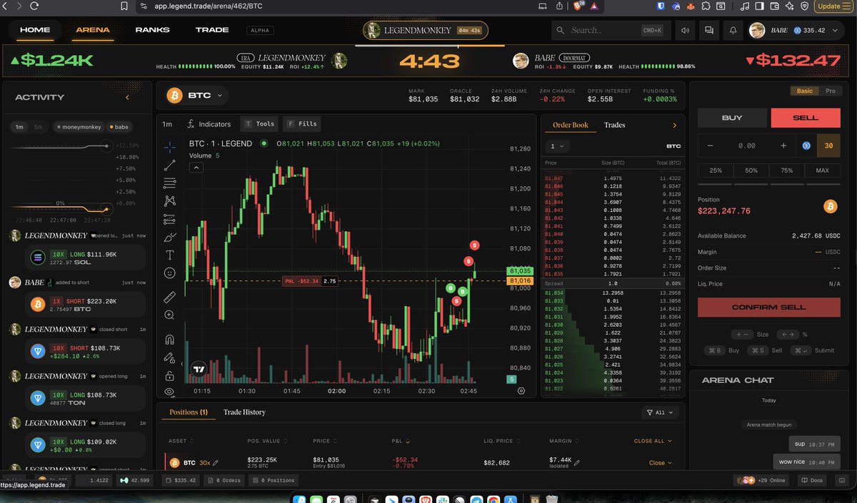Open the horizontal lines drawing tool
This screenshot has width=857, height=503.
(169, 183)
